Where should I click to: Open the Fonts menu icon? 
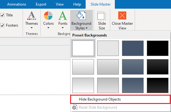[63, 15]
